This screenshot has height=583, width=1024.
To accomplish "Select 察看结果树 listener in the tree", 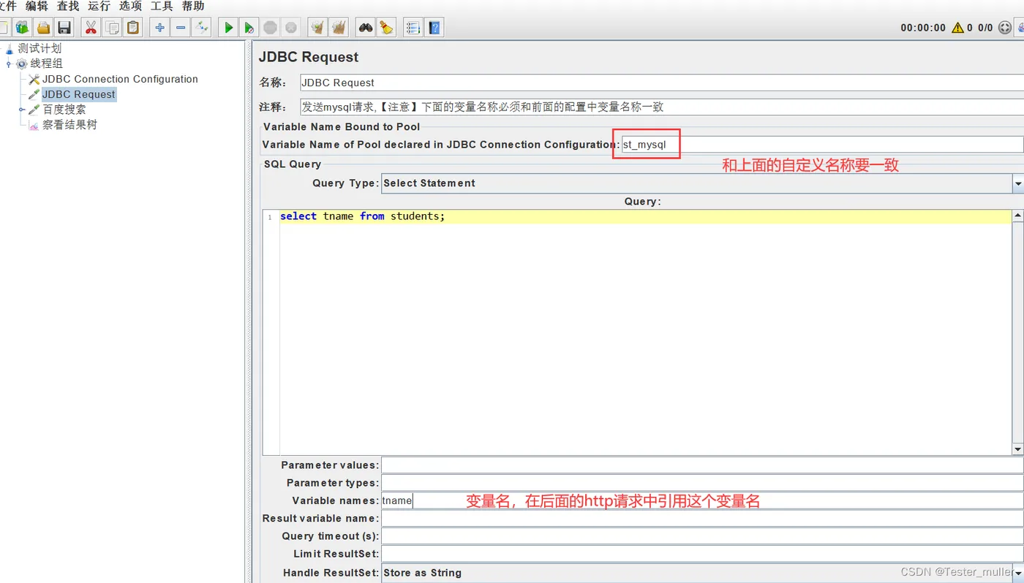I will 69,125.
